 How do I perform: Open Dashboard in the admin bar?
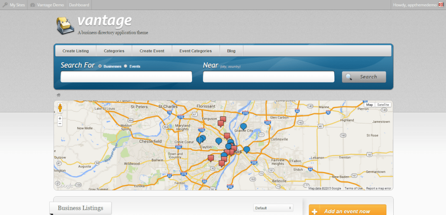coord(79,5)
